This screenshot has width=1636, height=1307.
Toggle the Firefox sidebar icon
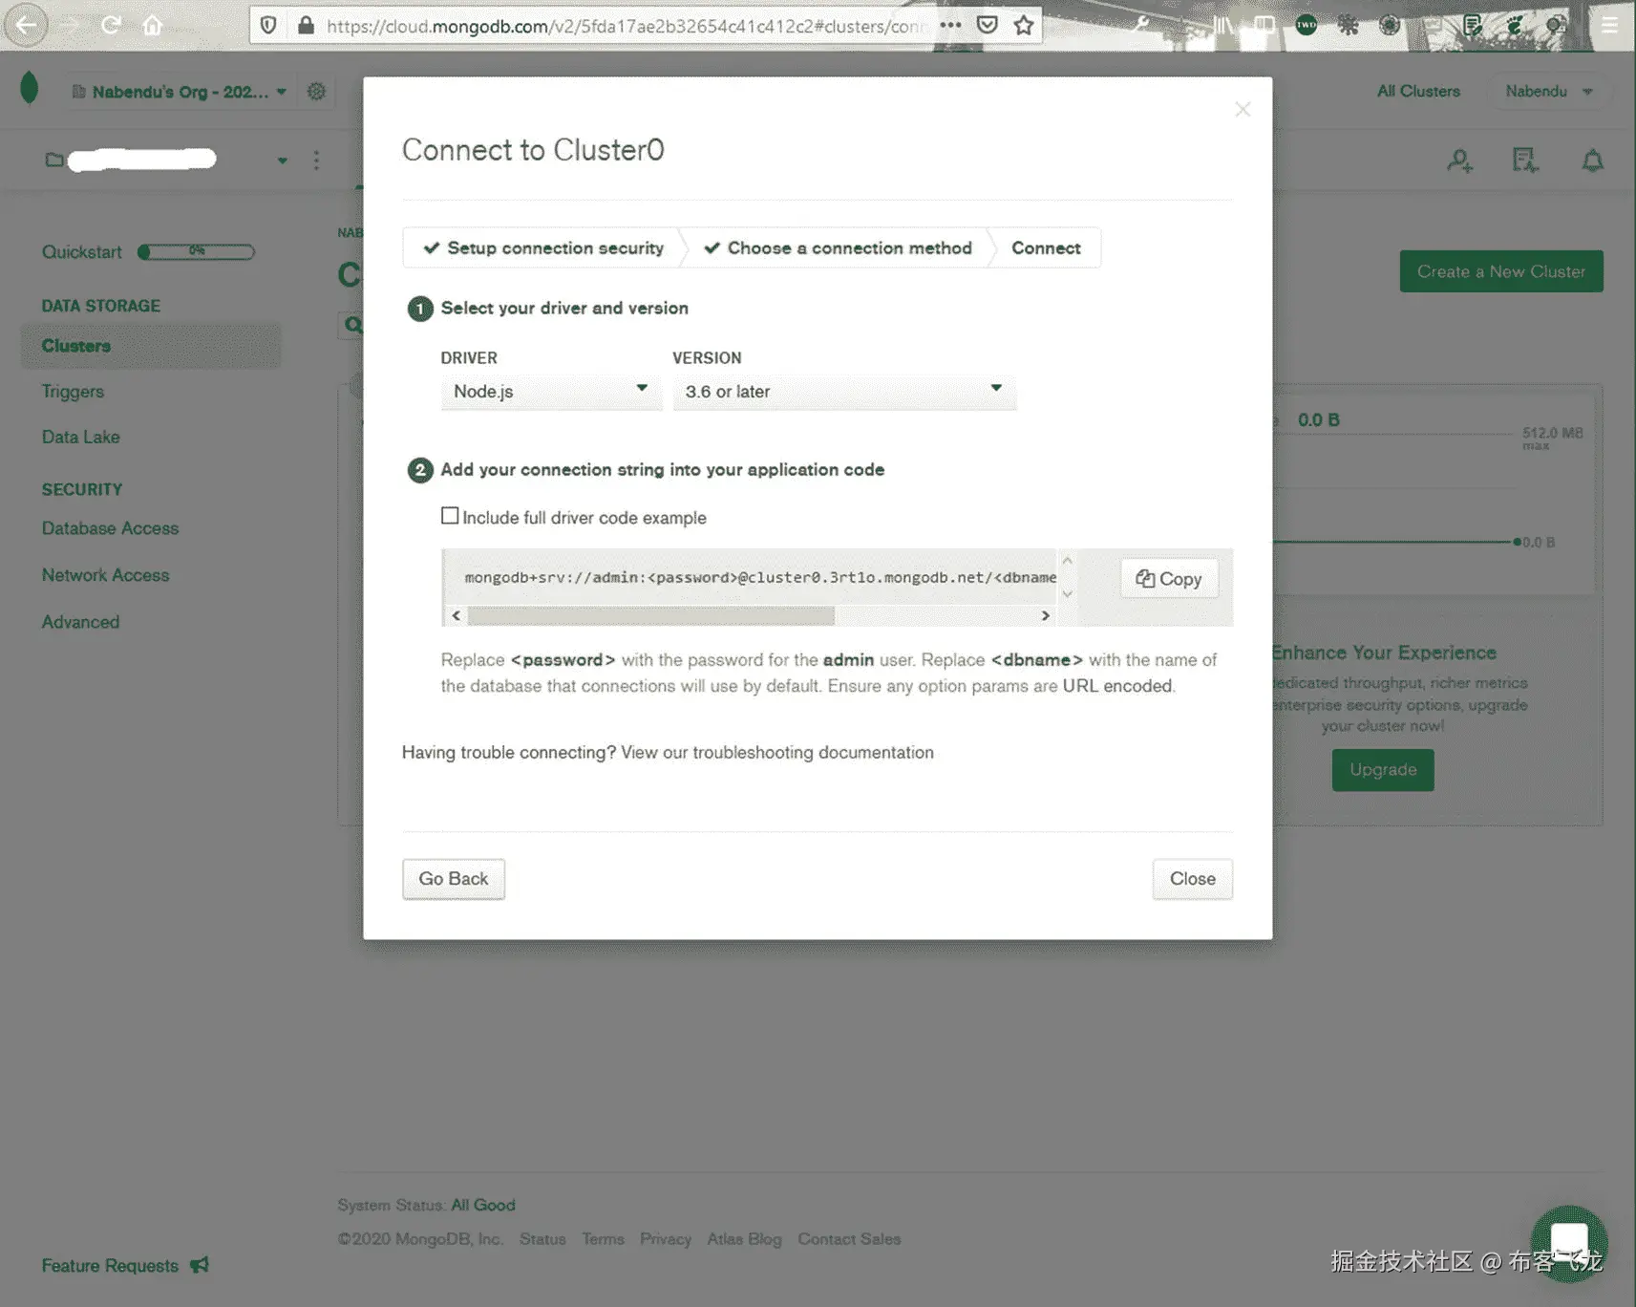(1264, 25)
